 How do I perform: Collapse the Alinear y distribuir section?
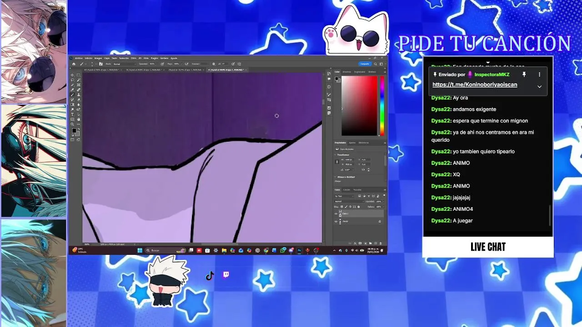[x=335, y=177]
